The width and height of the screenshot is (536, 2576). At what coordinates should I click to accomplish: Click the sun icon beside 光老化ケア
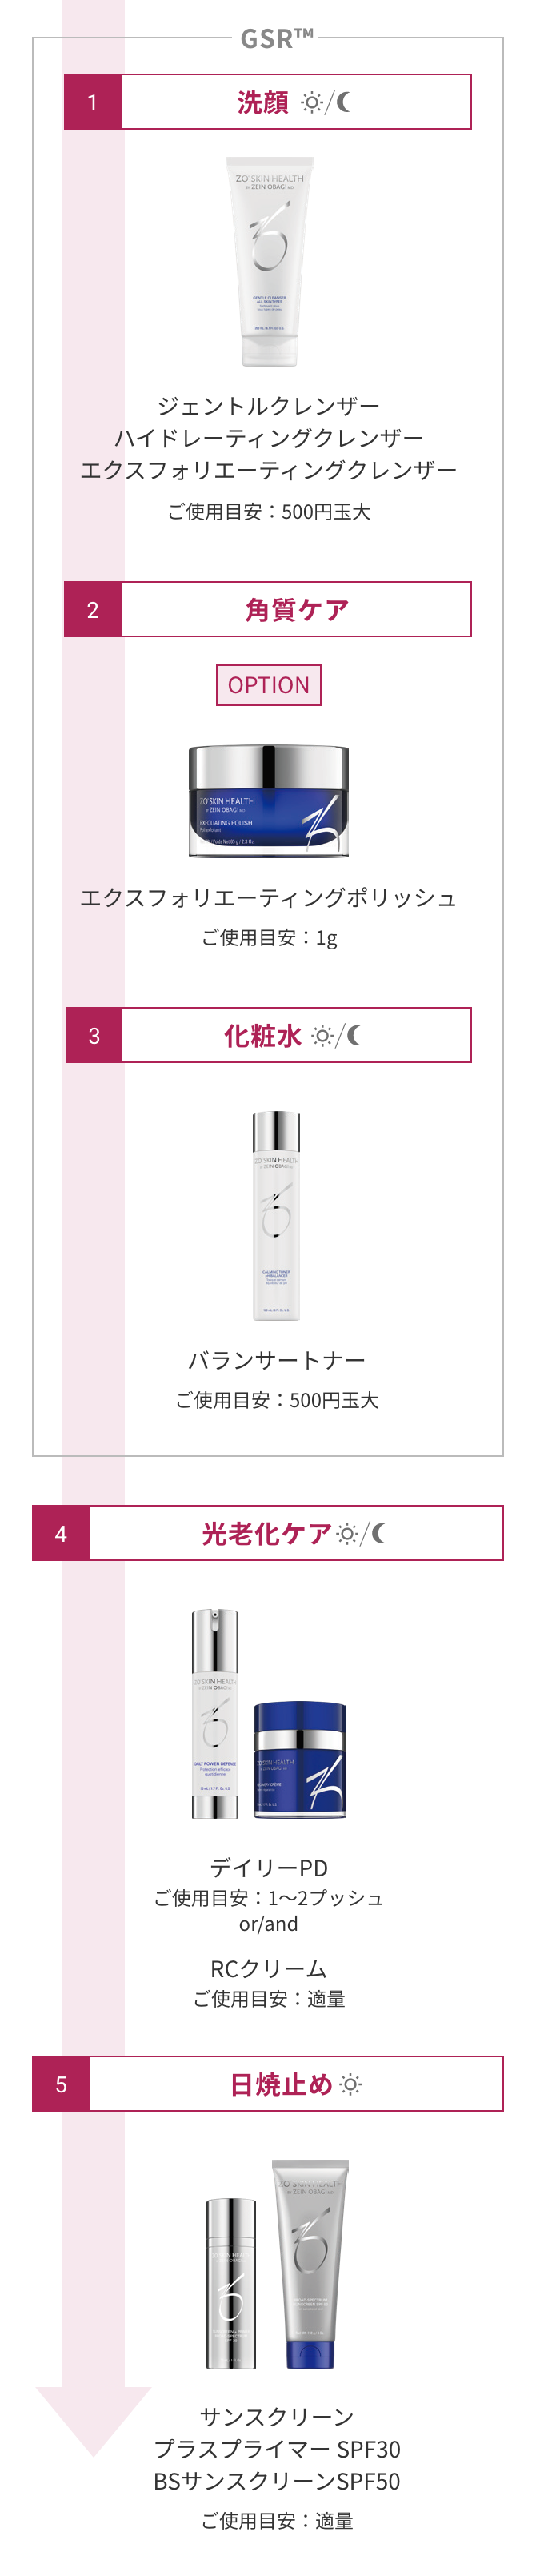(347, 1534)
